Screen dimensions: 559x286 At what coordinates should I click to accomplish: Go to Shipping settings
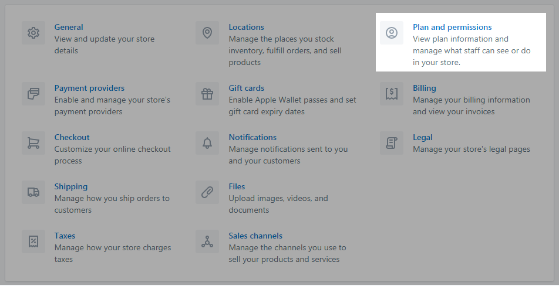[71, 186]
